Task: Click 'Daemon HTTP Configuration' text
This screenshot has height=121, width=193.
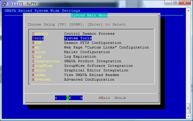Action: (93, 43)
